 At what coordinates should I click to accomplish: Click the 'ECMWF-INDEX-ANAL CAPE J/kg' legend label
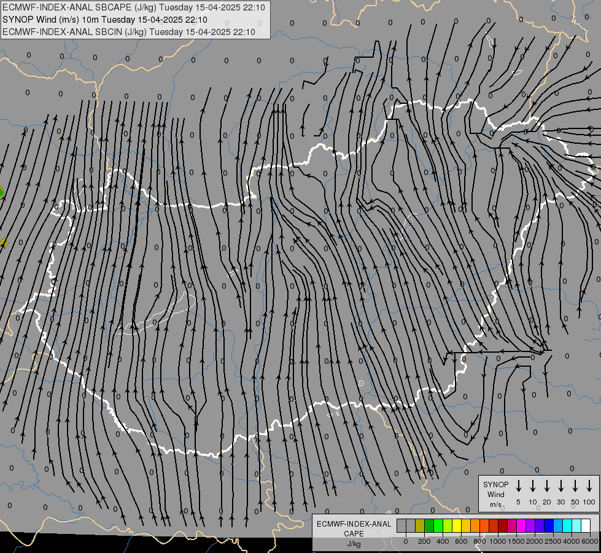click(354, 533)
